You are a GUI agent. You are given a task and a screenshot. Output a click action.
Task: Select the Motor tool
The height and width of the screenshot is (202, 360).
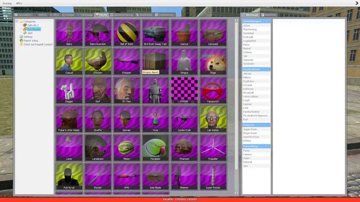pos(256,45)
